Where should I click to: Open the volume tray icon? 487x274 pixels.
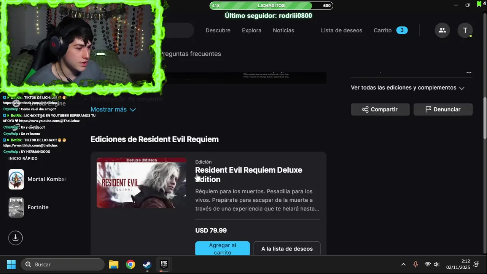point(436,264)
